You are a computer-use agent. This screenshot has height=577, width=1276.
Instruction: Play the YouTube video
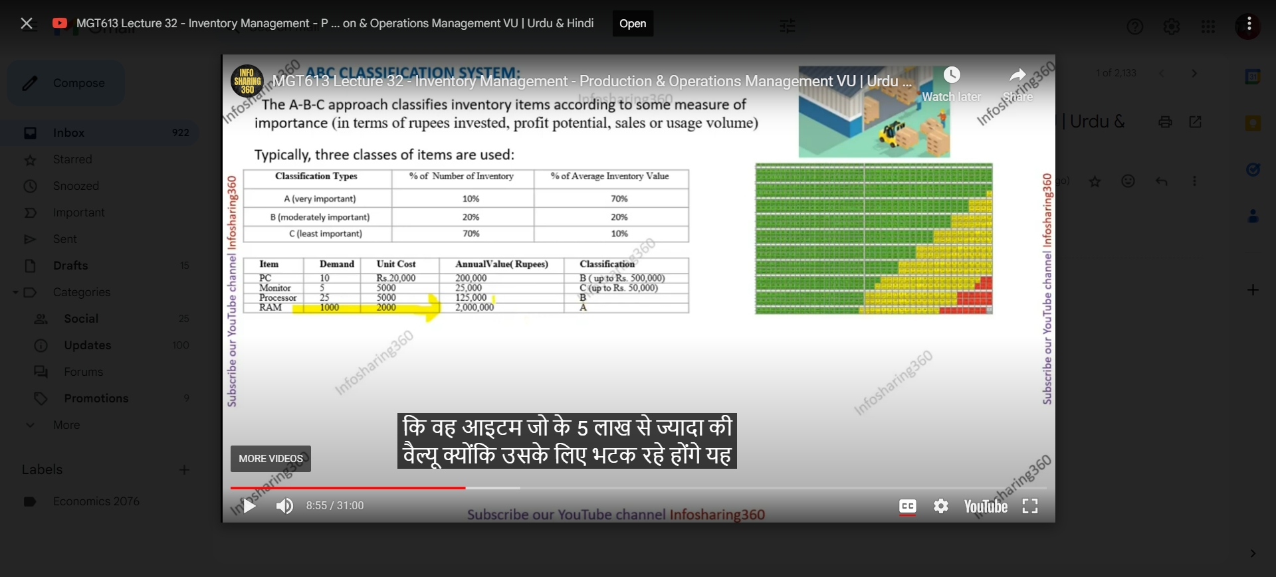click(x=249, y=506)
